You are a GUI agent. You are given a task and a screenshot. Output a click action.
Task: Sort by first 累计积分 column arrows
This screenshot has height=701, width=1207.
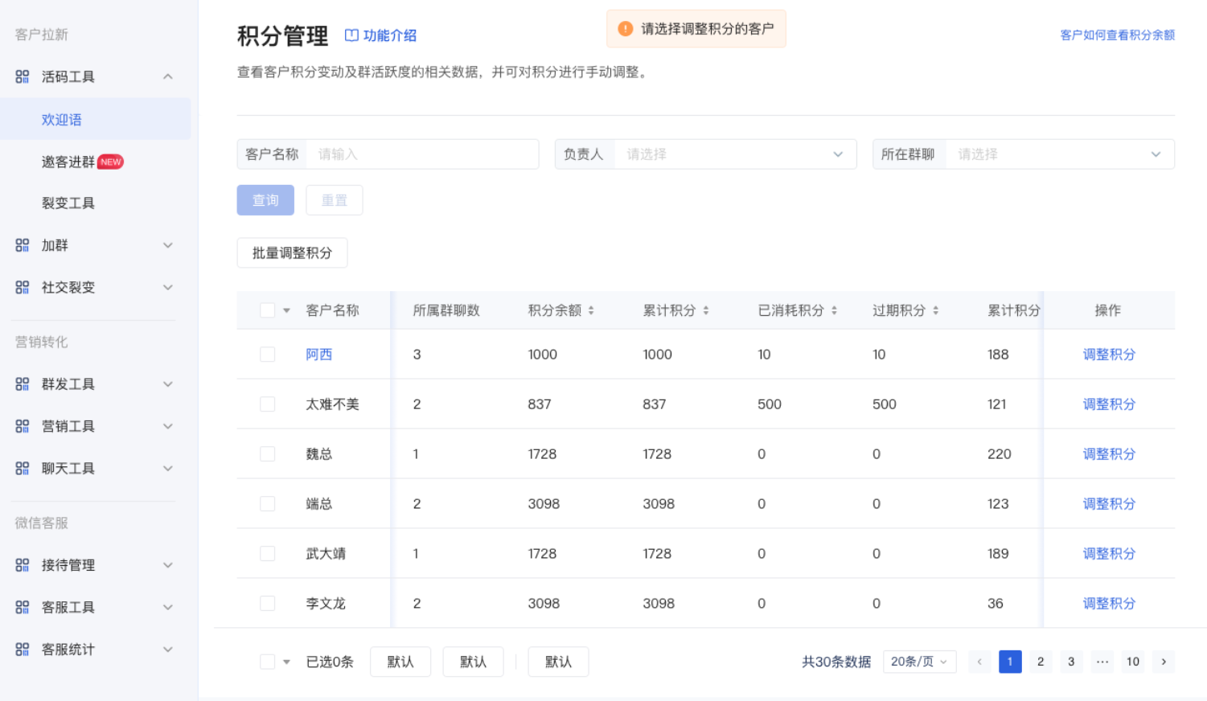[706, 310]
